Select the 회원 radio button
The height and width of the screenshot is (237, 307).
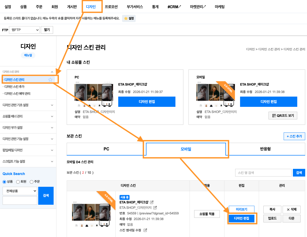point(18,182)
